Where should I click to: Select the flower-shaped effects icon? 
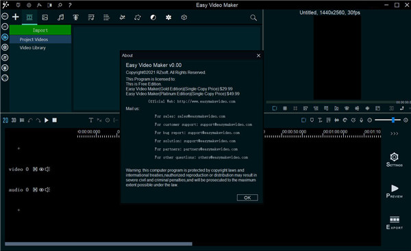169,17
